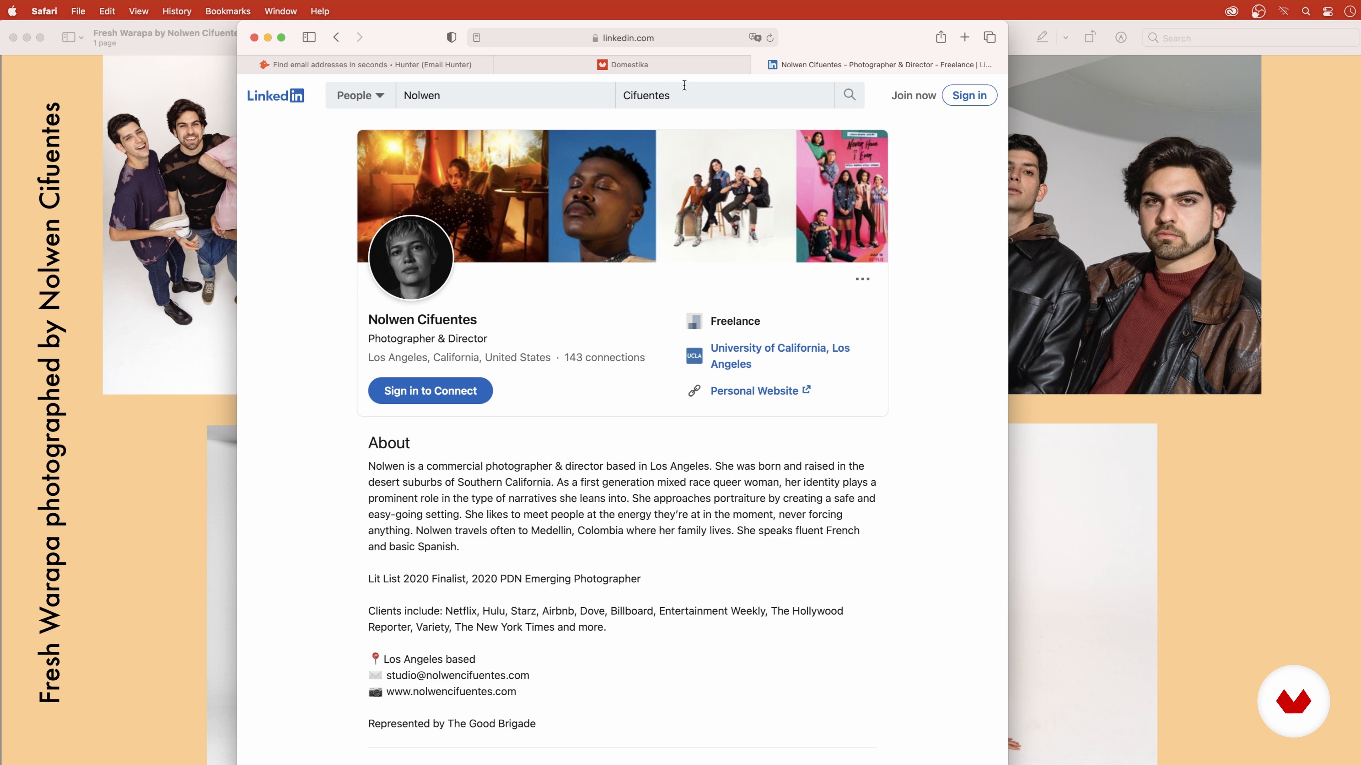The width and height of the screenshot is (1361, 765).
Task: Open the Bookmarks menu
Action: 228,11
